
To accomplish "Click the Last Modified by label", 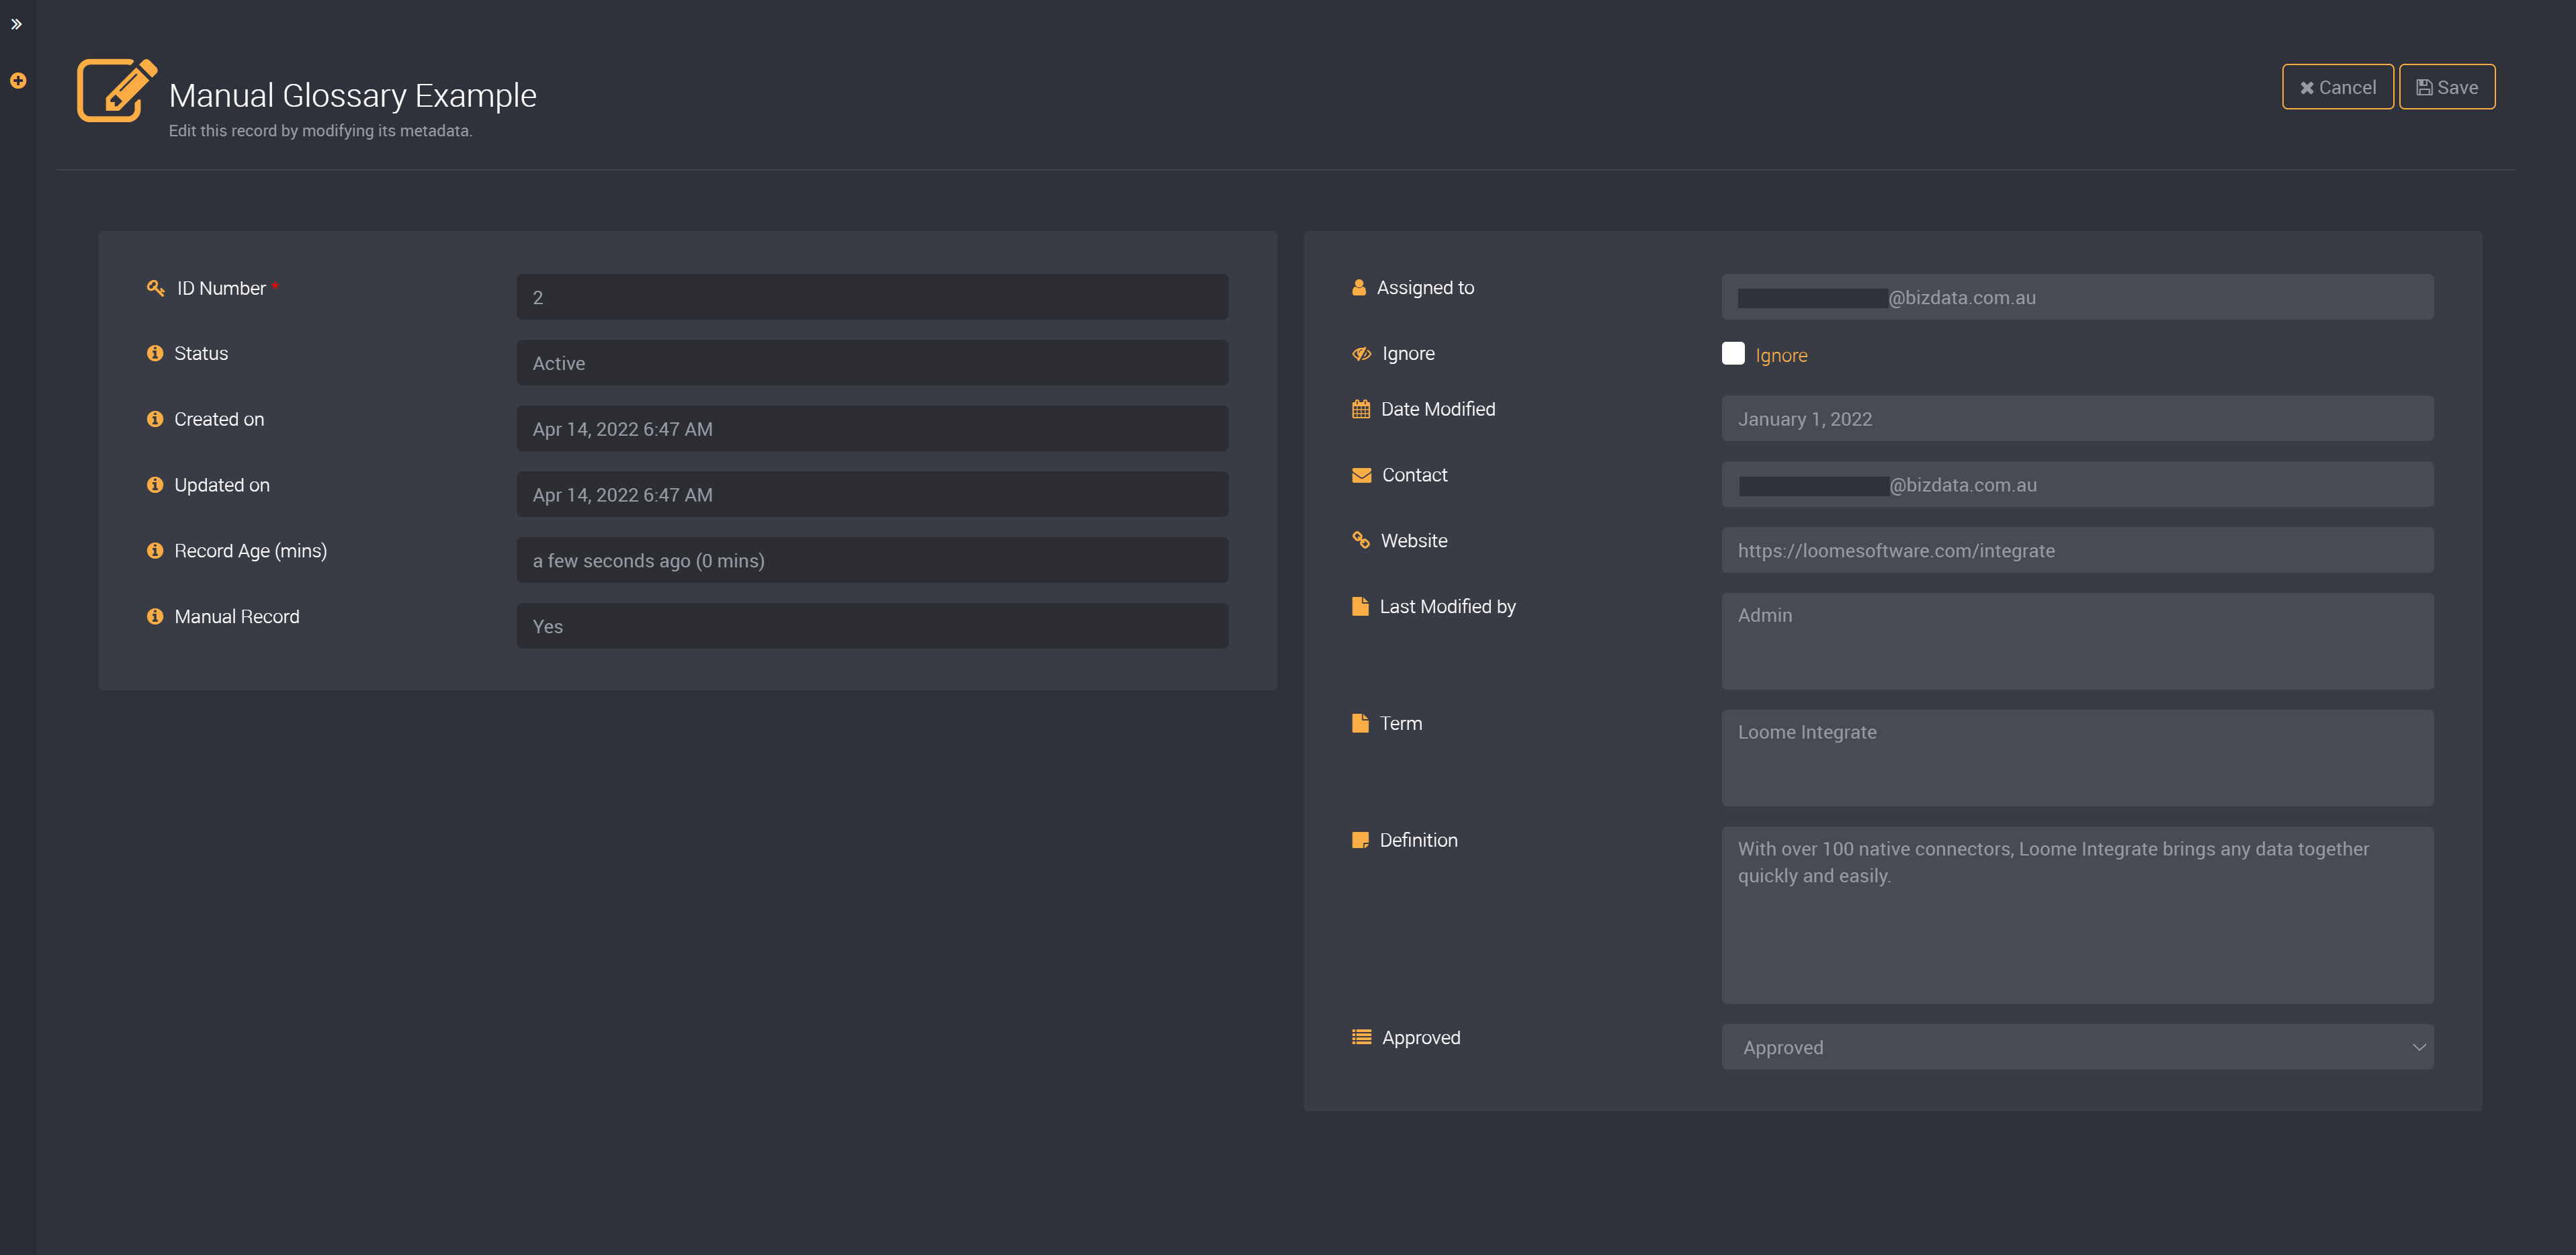I will pyautogui.click(x=1447, y=608).
